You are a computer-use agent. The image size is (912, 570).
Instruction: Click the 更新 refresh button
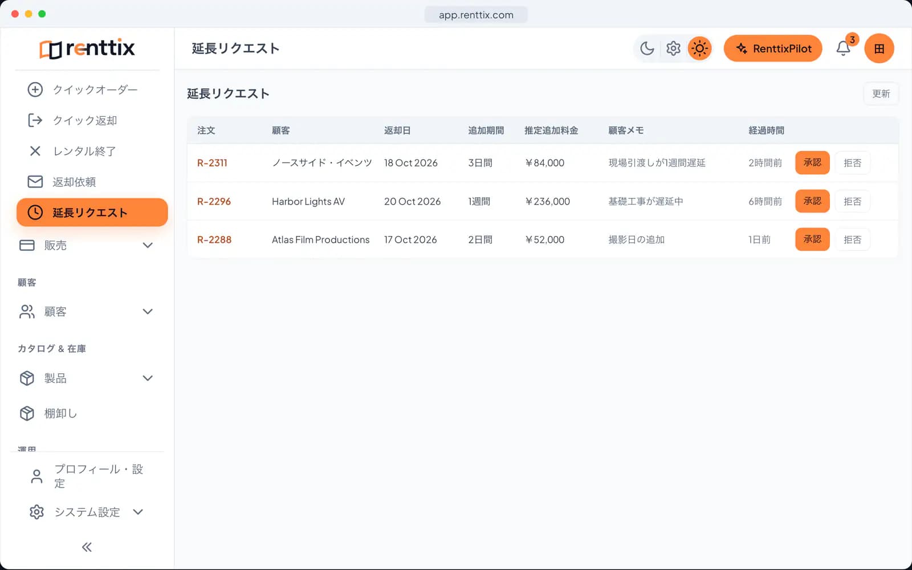pyautogui.click(x=881, y=93)
